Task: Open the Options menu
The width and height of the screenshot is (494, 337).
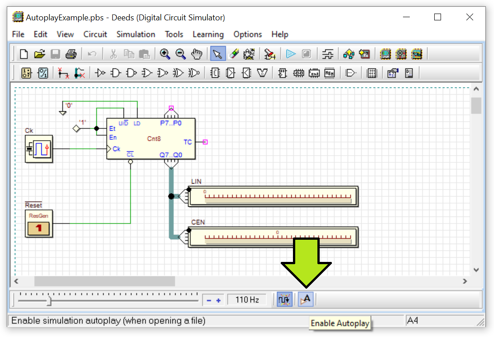Action: 248,34
